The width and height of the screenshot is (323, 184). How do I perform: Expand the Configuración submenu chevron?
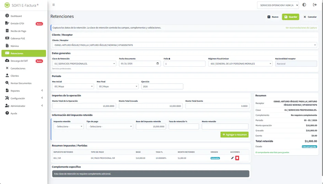[42, 98]
